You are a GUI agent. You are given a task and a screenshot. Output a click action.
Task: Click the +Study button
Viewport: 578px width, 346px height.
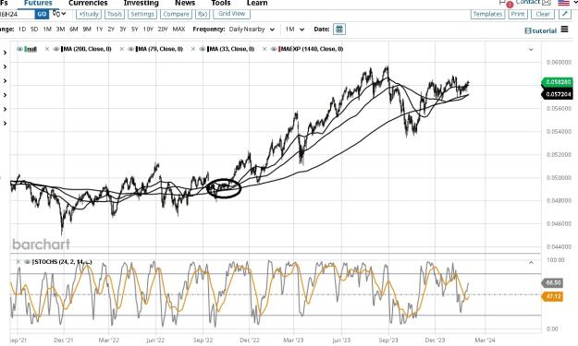89,14
